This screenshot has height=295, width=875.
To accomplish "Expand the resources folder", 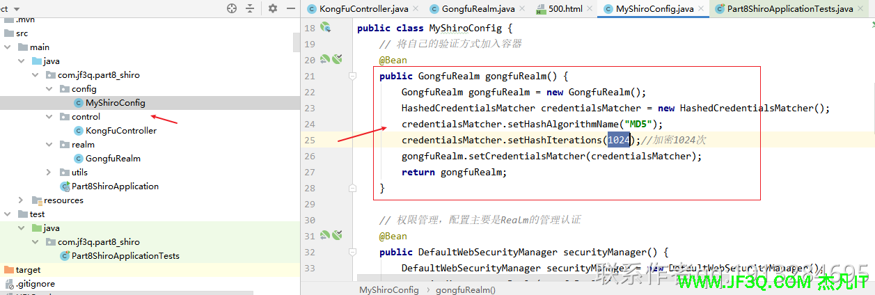I will point(21,200).
